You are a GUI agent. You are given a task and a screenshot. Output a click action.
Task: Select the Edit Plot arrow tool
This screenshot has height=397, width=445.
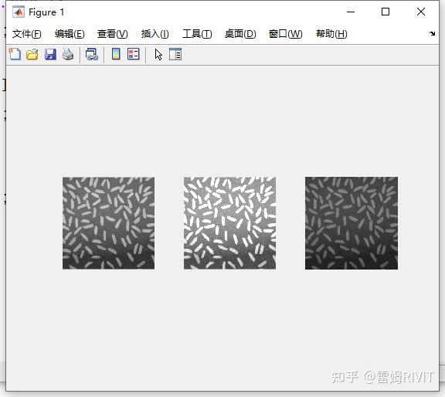[x=158, y=54]
